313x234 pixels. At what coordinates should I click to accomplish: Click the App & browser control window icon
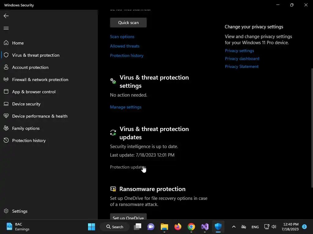(6, 91)
